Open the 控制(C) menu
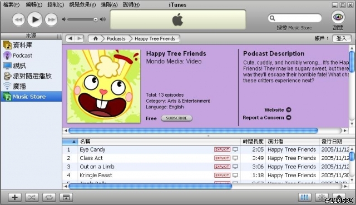The width and height of the screenshot is (356, 205). pos(56,5)
